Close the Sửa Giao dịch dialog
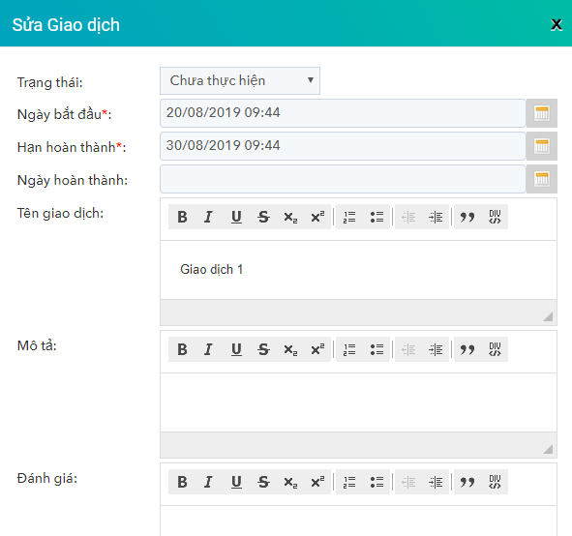The height and width of the screenshot is (536, 572). [557, 25]
